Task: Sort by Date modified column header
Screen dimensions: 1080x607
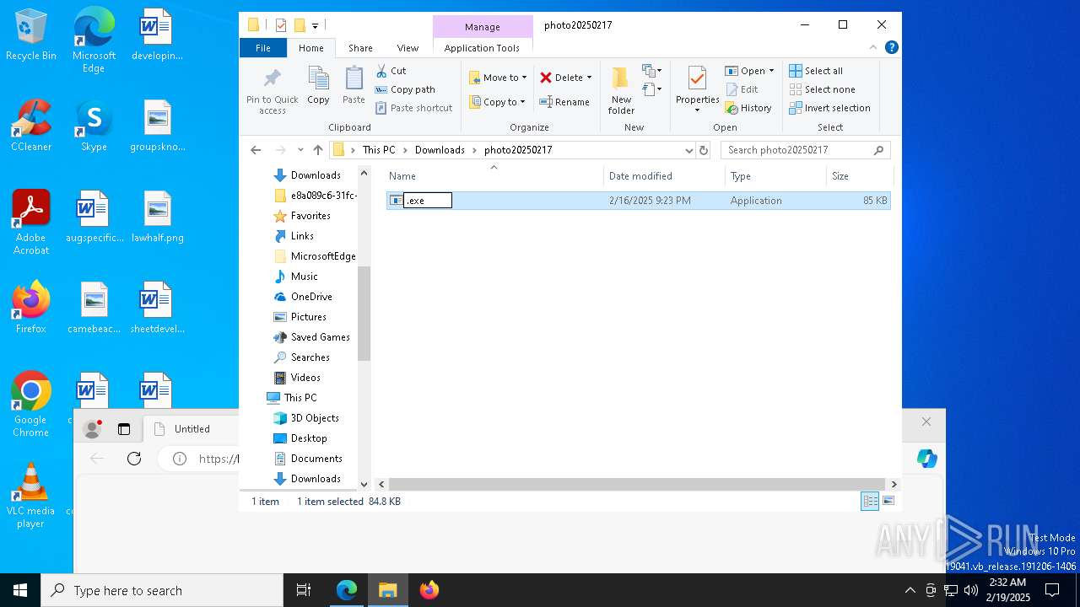Action: click(x=664, y=176)
